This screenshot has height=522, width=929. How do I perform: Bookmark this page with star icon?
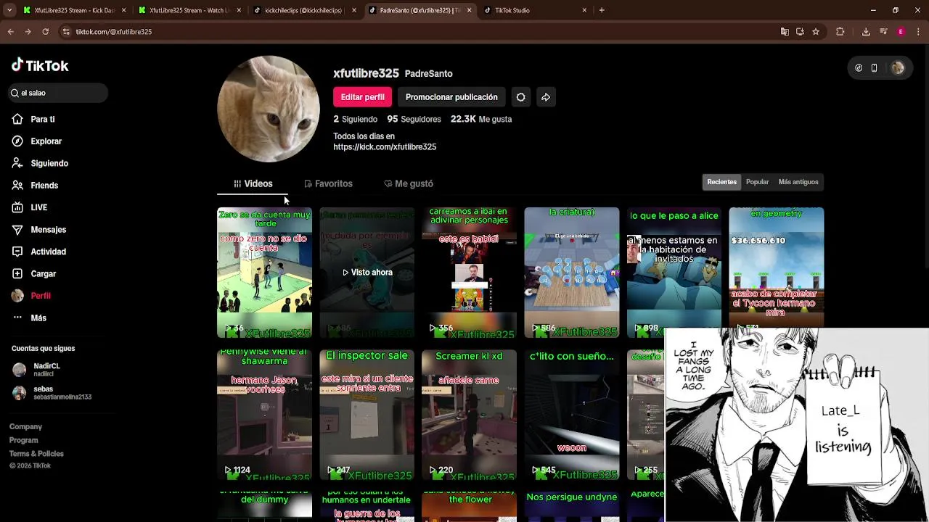point(816,32)
